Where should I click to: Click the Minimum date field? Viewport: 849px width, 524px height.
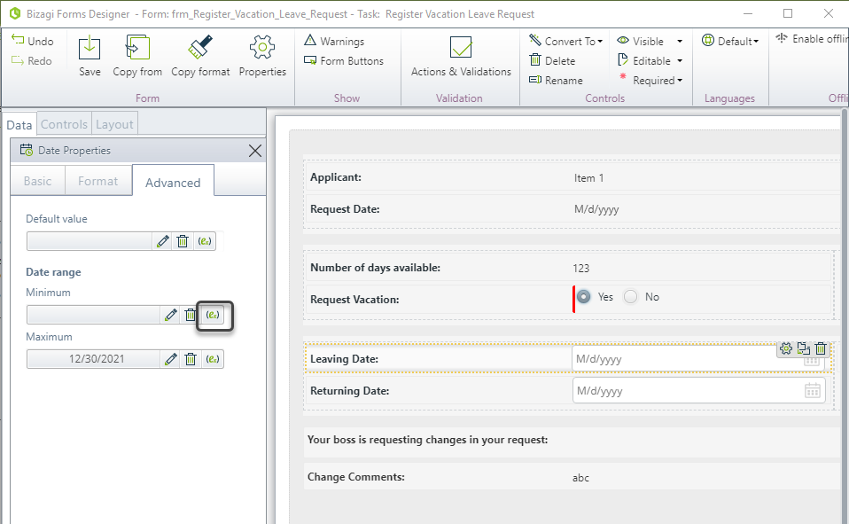click(93, 315)
